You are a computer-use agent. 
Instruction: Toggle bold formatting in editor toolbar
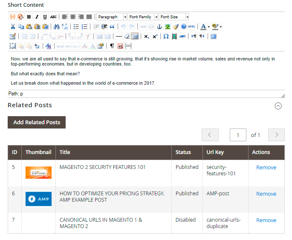29,17
